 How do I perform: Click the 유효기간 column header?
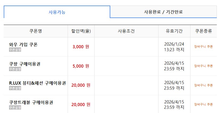tap(174, 31)
